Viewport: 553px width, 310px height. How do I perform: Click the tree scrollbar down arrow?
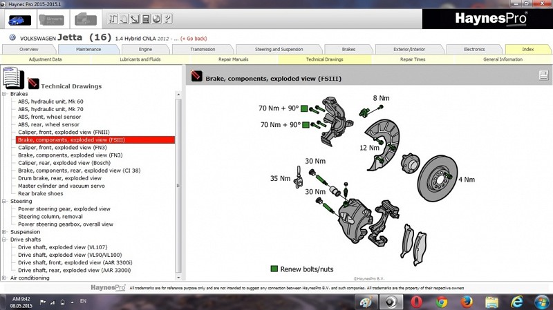[x=178, y=278]
